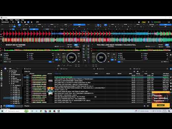Open the Help menu
Image resolution: width=172 pixels, height=129 pixels.
(x=23, y=20)
